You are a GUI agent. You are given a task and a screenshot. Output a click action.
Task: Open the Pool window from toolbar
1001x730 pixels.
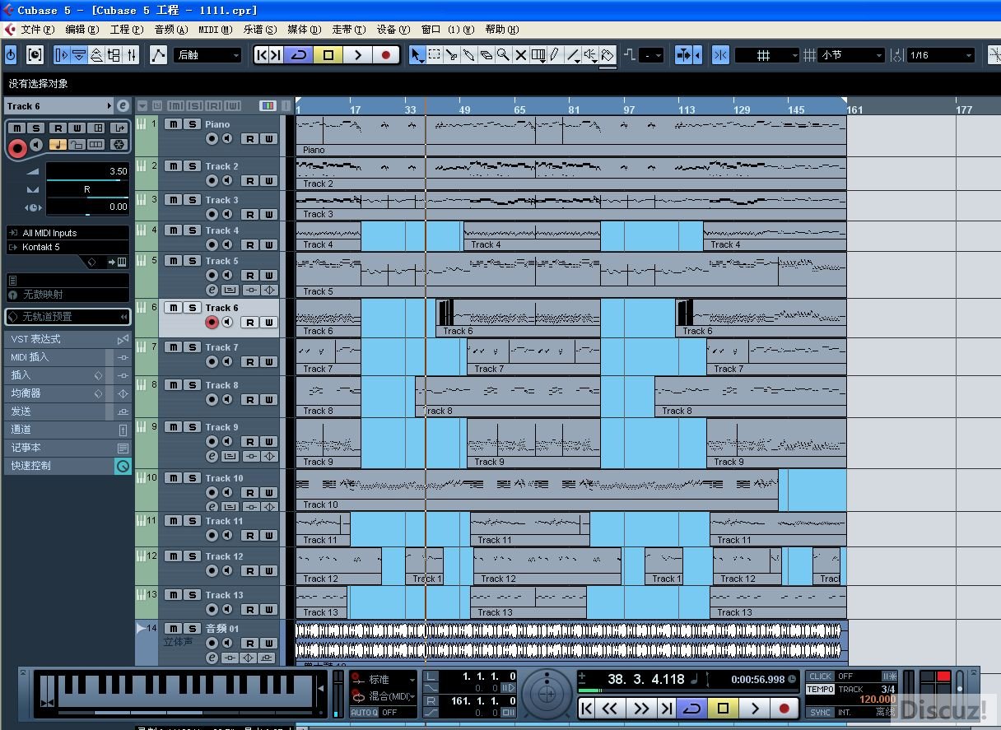coord(114,55)
